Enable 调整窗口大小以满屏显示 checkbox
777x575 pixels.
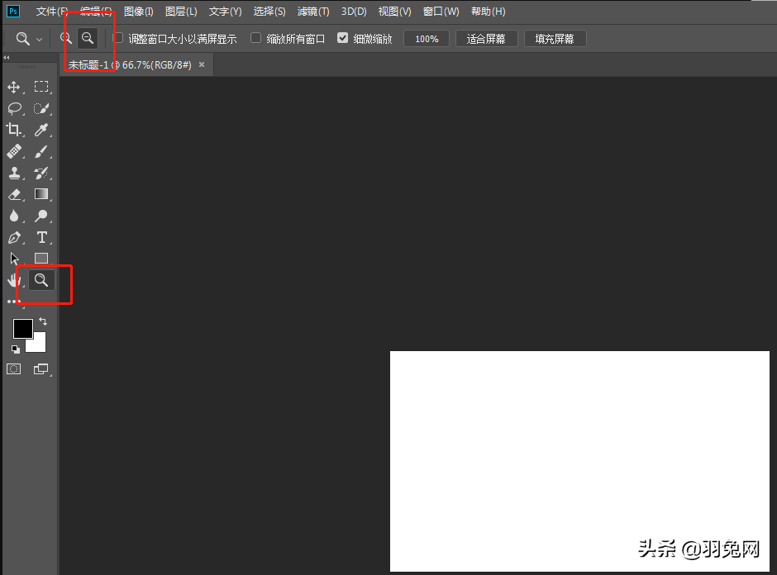(118, 38)
